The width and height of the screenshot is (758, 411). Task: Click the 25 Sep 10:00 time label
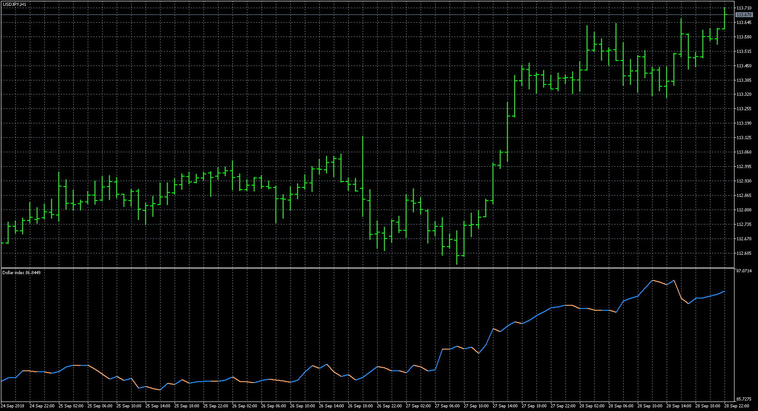click(129, 406)
